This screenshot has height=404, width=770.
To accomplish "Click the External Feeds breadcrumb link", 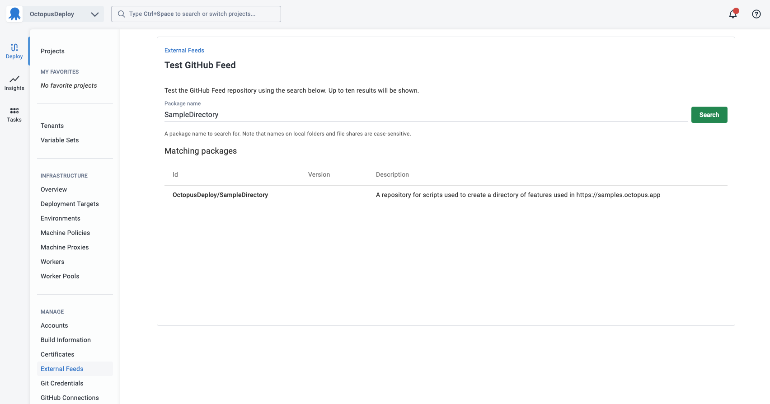I will click(x=184, y=50).
